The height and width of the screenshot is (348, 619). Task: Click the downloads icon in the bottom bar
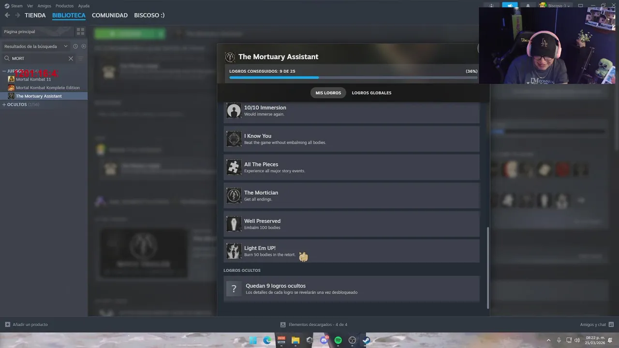pos(283,324)
